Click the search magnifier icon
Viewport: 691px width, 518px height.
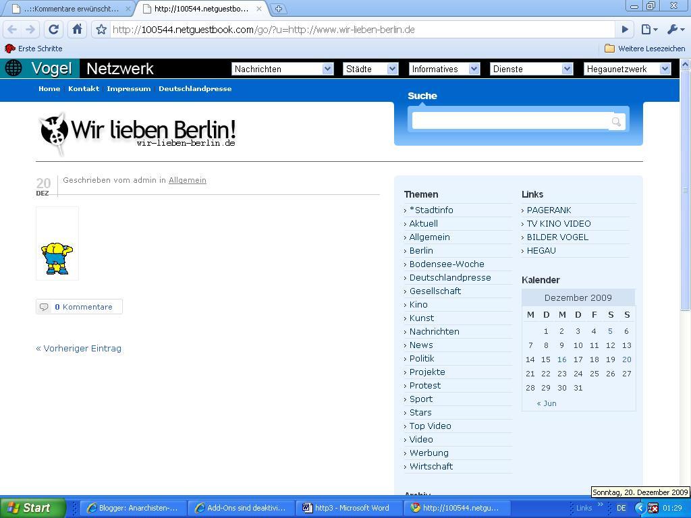pos(616,122)
